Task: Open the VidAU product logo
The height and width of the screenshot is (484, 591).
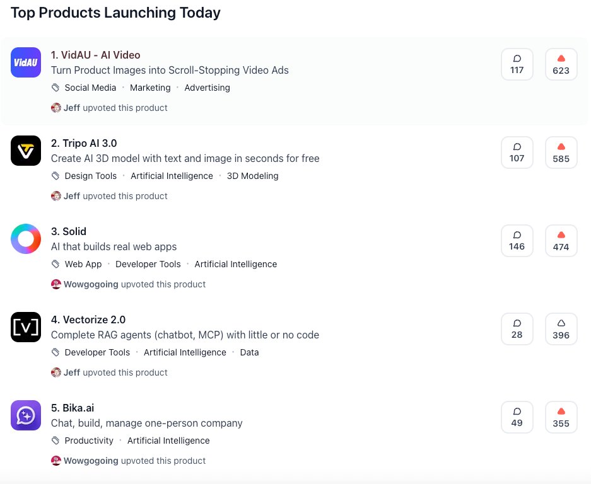Action: point(26,62)
